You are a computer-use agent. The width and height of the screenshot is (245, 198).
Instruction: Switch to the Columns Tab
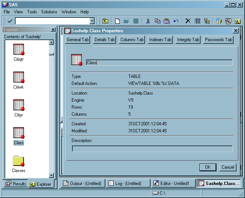pyautogui.click(x=132, y=40)
